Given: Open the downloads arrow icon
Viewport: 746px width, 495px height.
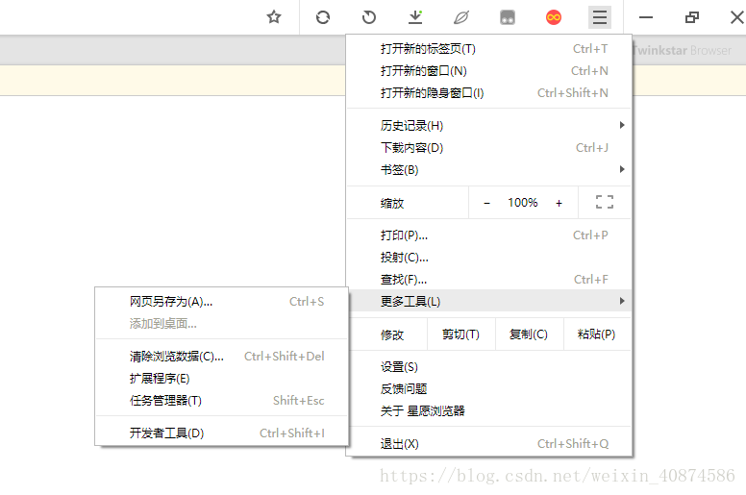Looking at the screenshot, I should click(415, 17).
